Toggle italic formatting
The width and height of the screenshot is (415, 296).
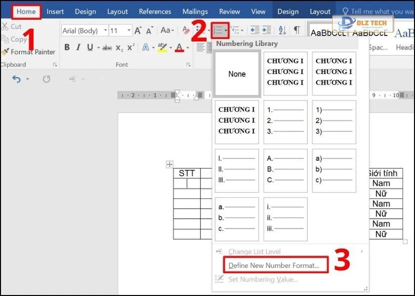pyautogui.click(x=78, y=48)
